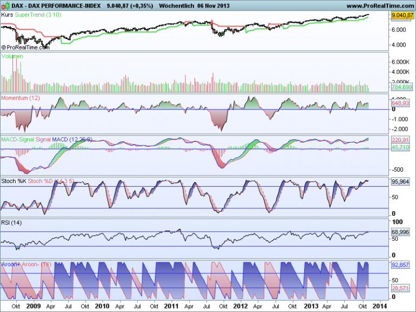Click the 100 level on RSI axis
Viewport: 416px width, 312px height.
pyautogui.click(x=397, y=222)
